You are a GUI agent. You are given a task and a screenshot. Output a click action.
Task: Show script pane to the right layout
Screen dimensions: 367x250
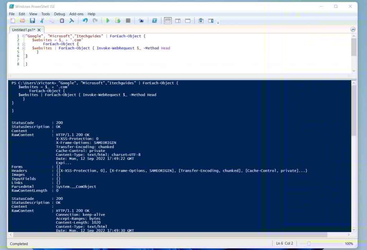[178, 21]
